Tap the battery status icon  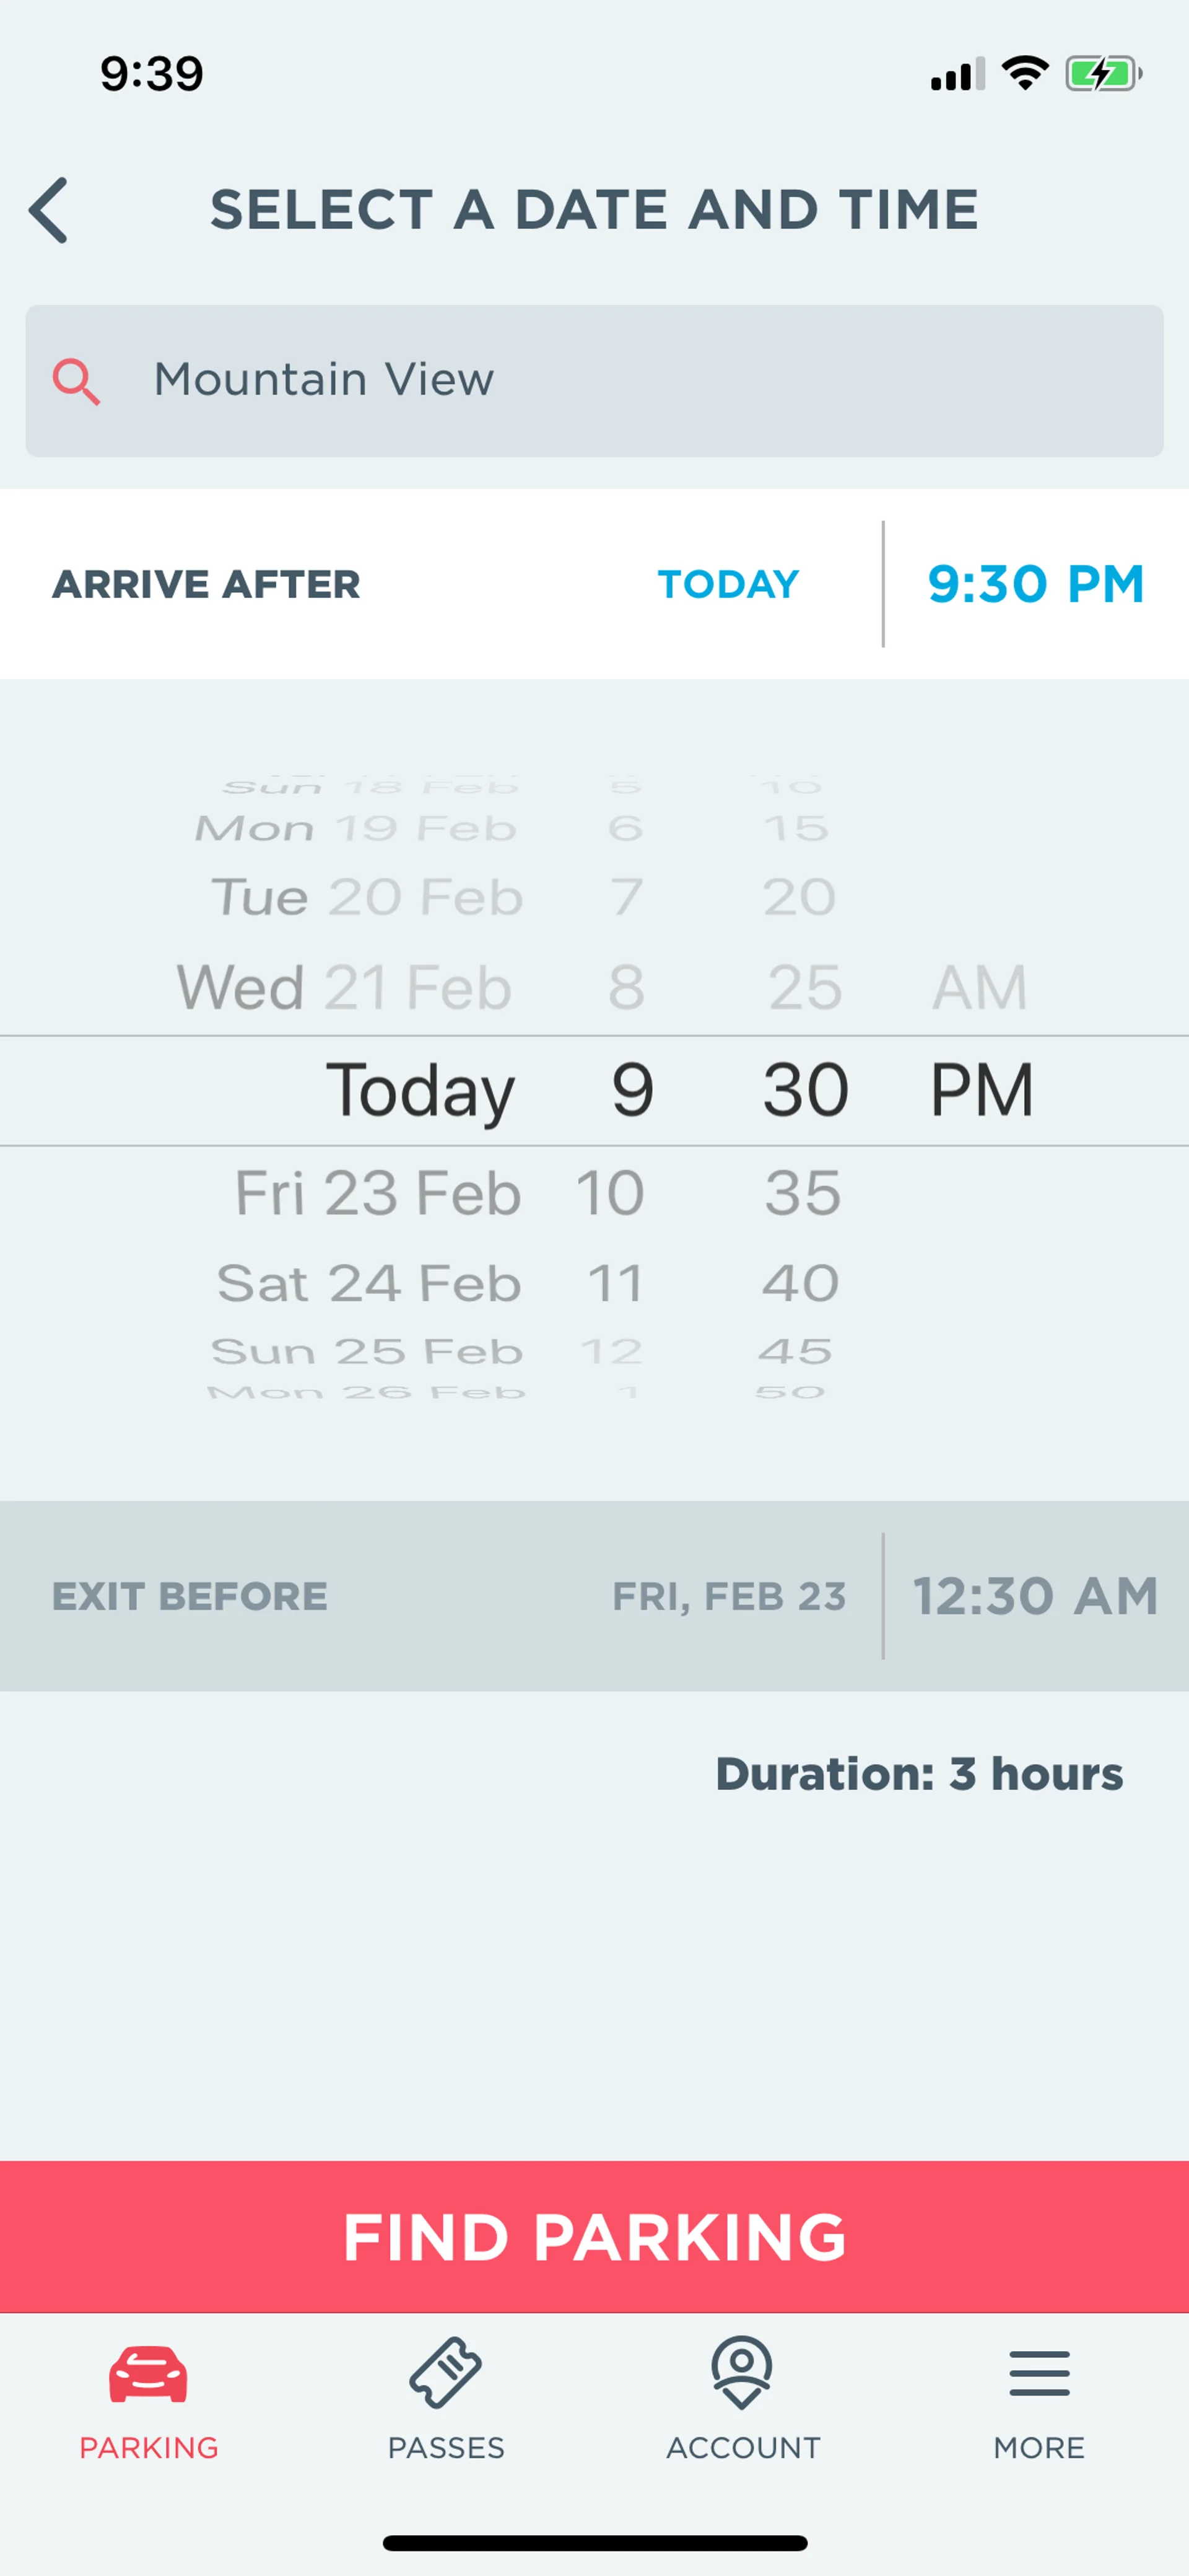(1102, 74)
